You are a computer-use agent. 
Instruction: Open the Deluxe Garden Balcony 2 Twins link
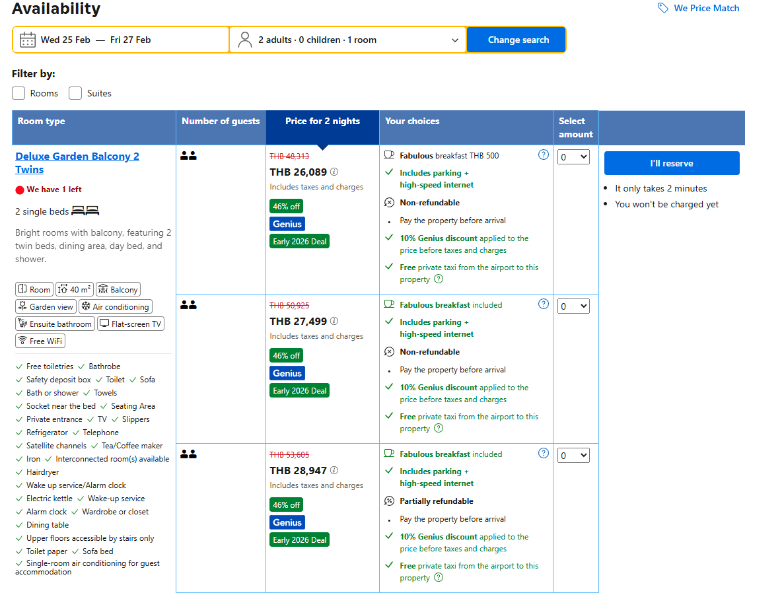[77, 162]
